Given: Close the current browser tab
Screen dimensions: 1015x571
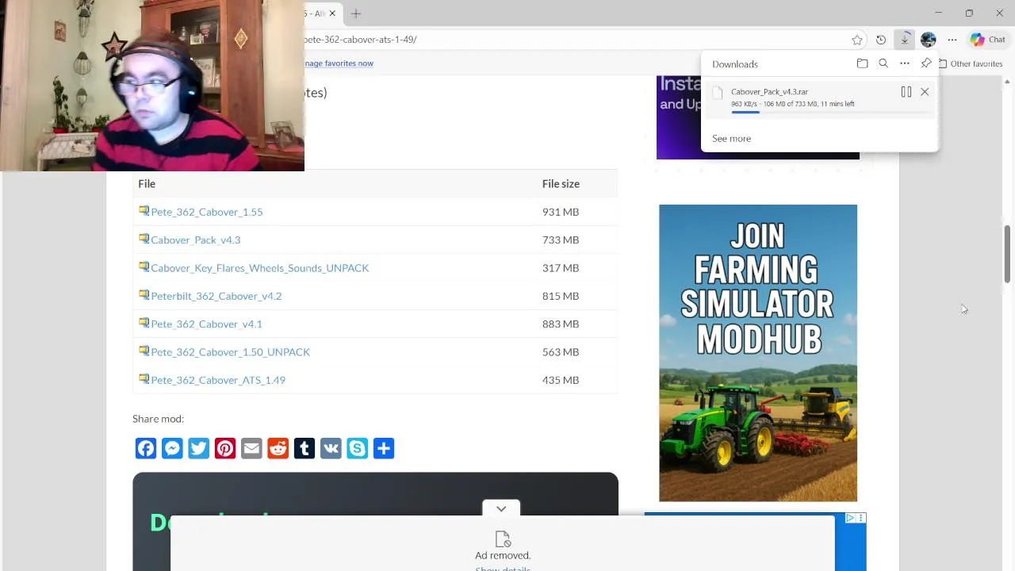Looking at the screenshot, I should tap(332, 13).
